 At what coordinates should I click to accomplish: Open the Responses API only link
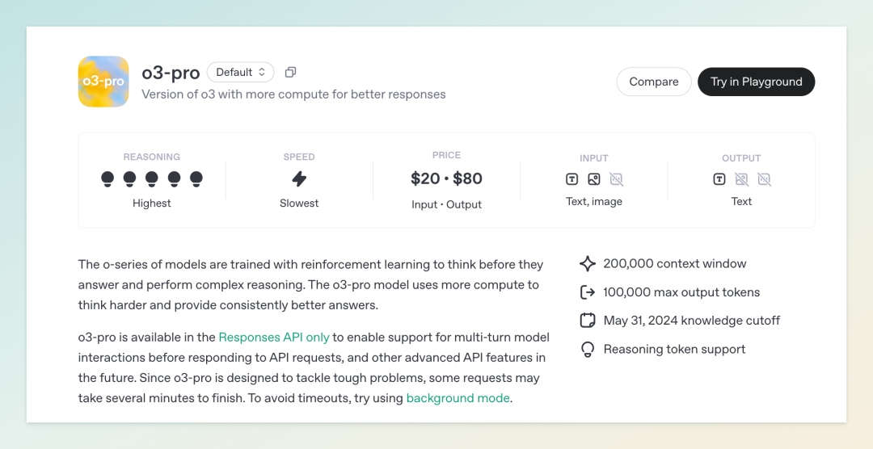274,338
